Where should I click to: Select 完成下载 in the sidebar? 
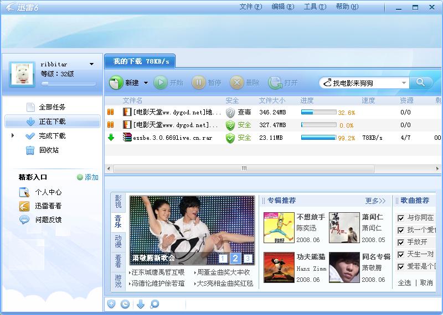(x=52, y=135)
